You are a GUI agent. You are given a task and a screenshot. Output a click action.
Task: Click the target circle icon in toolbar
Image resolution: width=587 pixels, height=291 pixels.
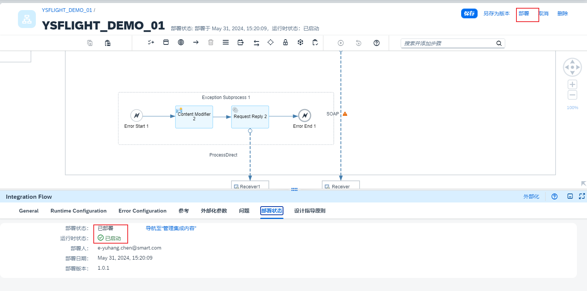pyautogui.click(x=181, y=43)
